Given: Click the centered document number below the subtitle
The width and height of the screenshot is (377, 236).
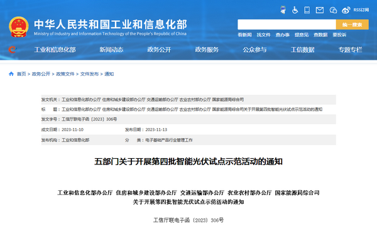Looking at the screenshot, I should (188, 220).
